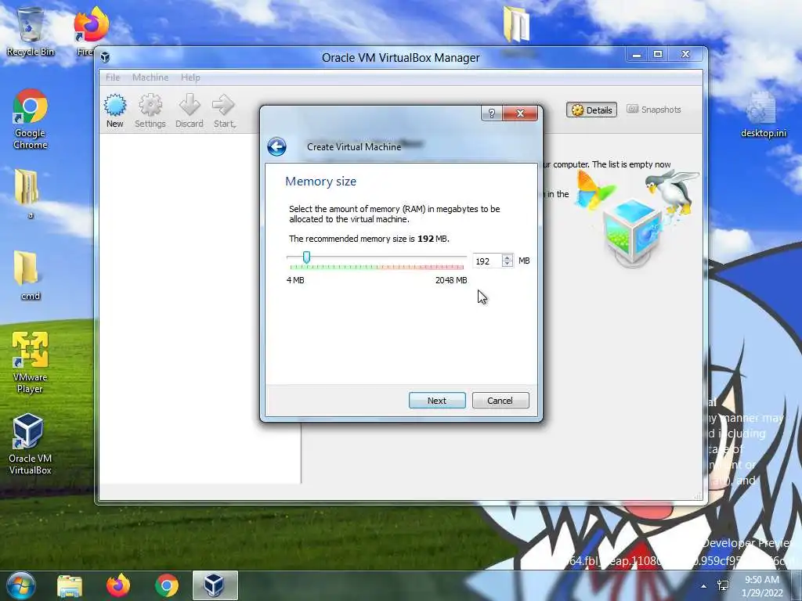Click the '4 MB' minimum label
The image size is (802, 601).
(295, 280)
